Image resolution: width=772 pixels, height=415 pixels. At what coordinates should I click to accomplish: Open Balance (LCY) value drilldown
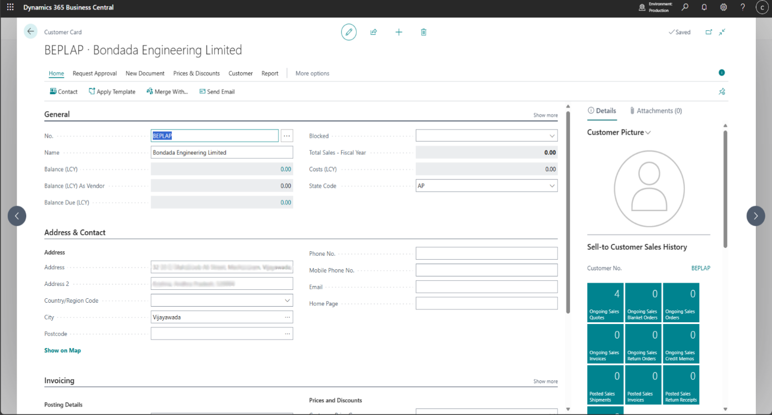286,169
